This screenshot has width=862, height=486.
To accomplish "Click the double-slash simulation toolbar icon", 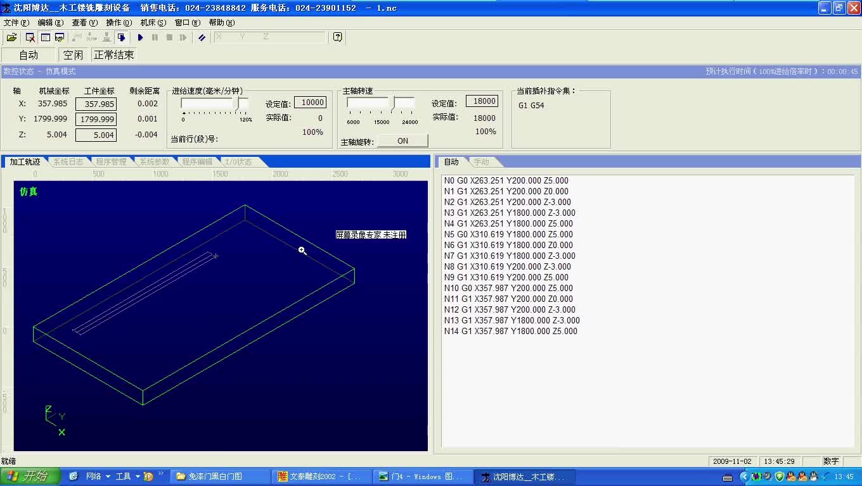I will point(202,37).
